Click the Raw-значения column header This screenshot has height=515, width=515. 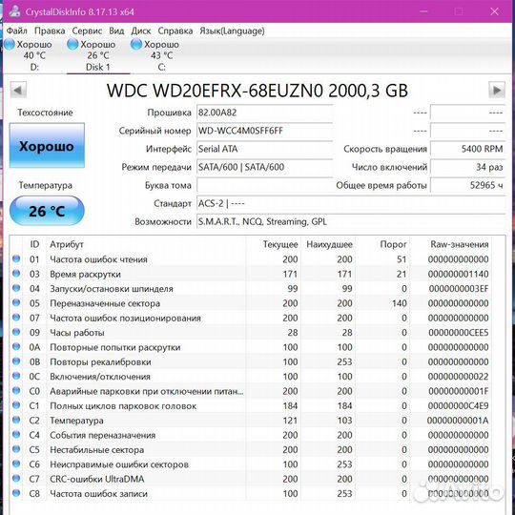pos(460,244)
